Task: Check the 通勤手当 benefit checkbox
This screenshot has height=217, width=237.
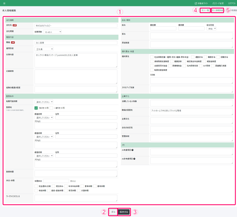Action: [x=193, y=57]
